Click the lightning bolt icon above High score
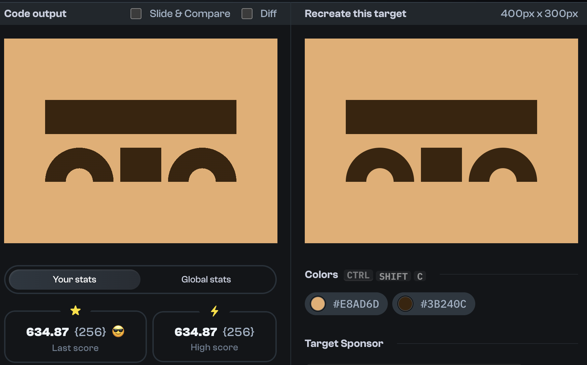The height and width of the screenshot is (365, 587). pos(214,311)
